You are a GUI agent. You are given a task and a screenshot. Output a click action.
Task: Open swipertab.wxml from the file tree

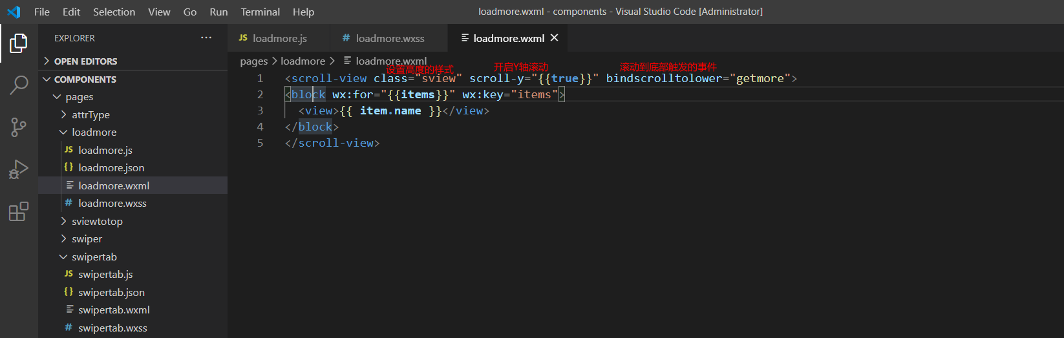pyautogui.click(x=114, y=310)
